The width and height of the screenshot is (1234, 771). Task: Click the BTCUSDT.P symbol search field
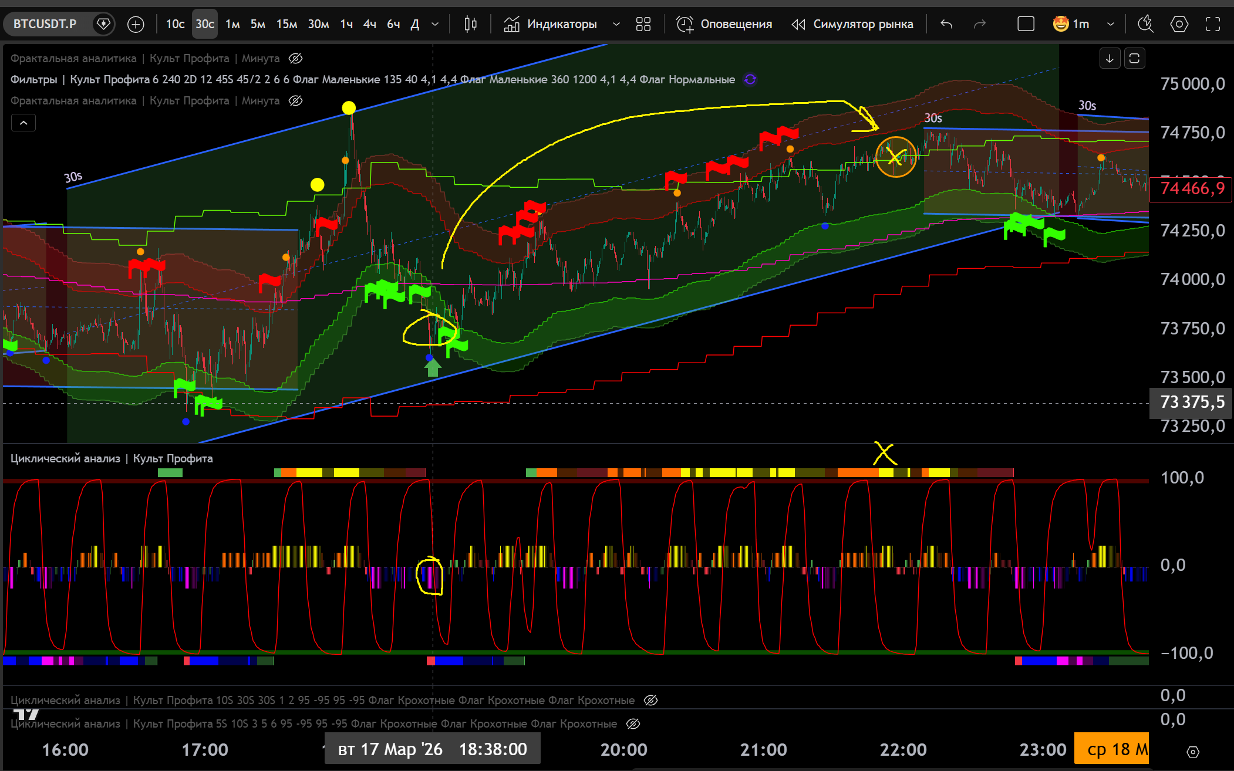[x=45, y=24]
